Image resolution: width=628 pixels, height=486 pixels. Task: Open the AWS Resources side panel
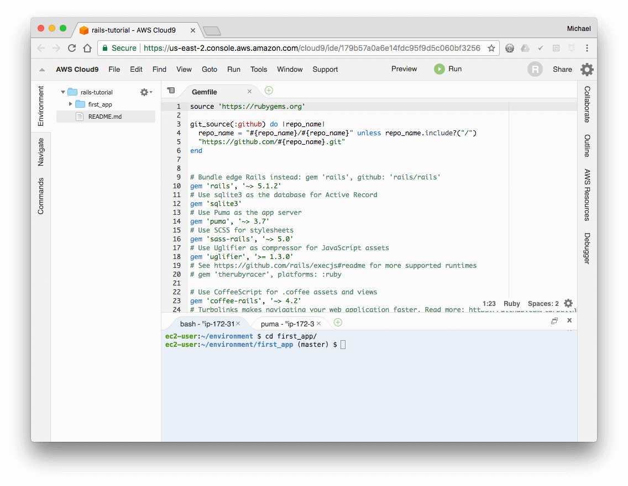pos(587,195)
